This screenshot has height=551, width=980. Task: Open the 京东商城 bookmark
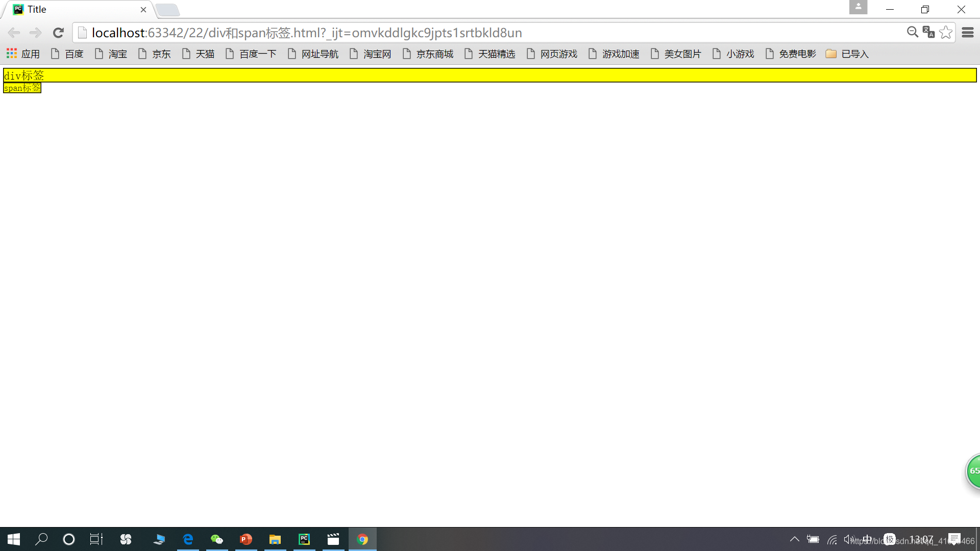428,54
